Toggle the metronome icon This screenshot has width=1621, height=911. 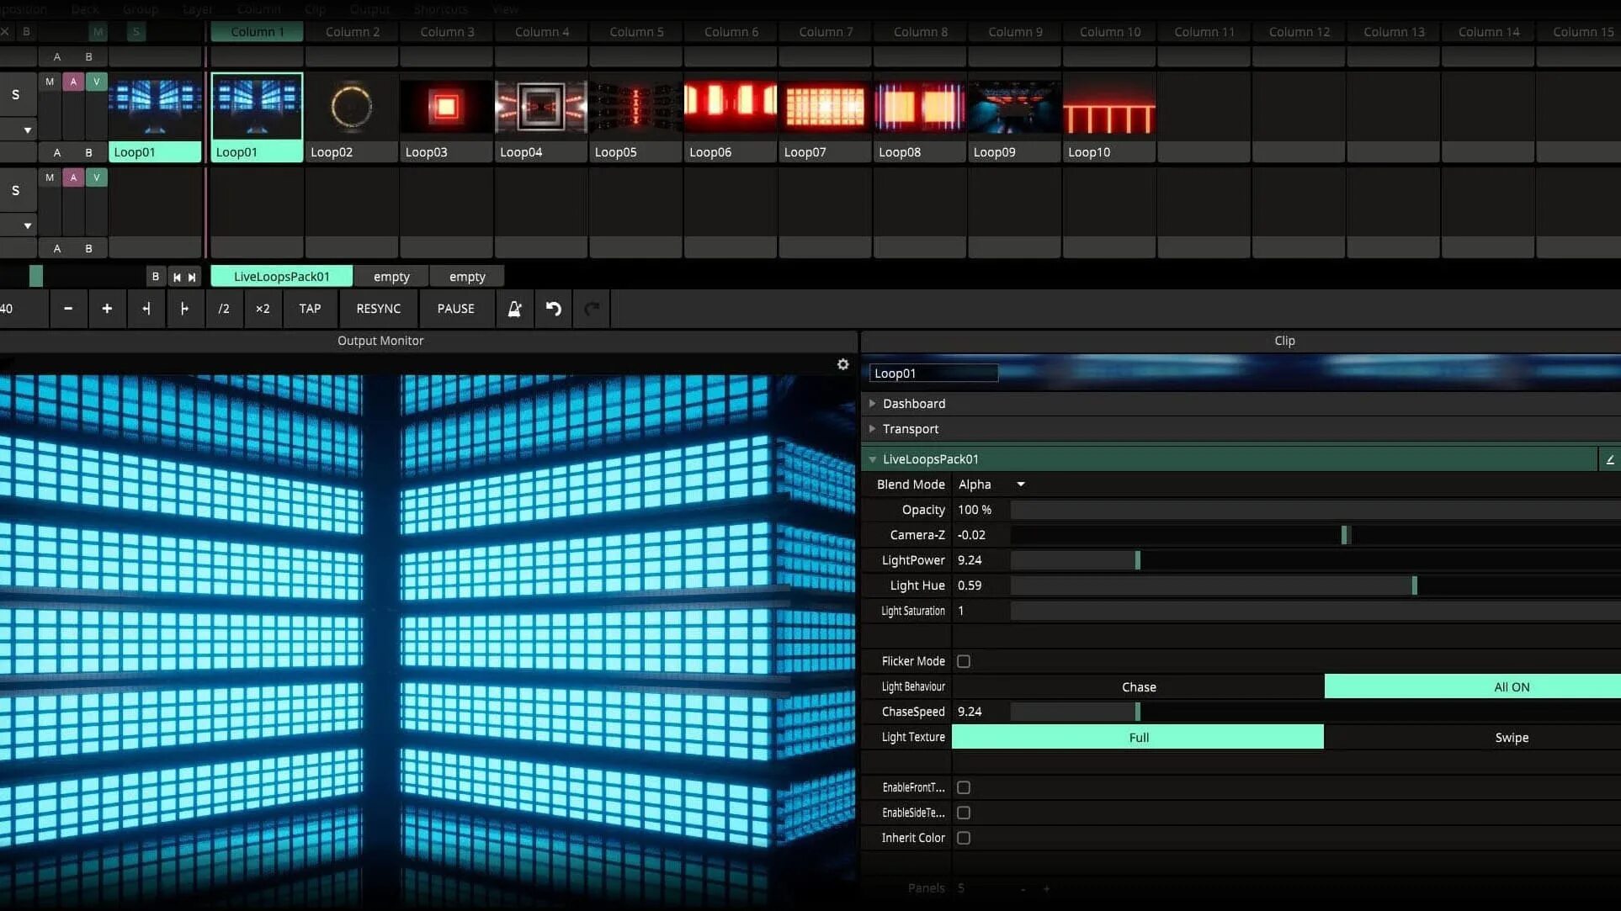click(x=514, y=309)
